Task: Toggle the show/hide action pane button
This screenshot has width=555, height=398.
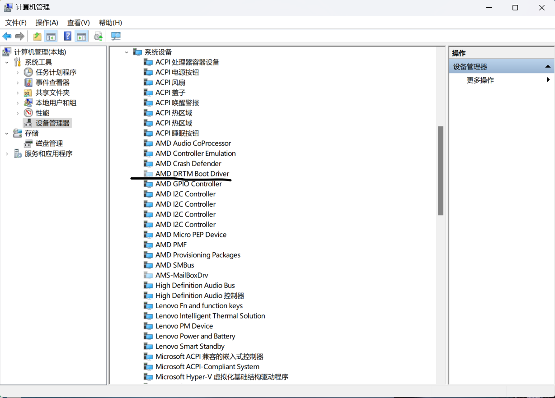Action: tap(81, 37)
